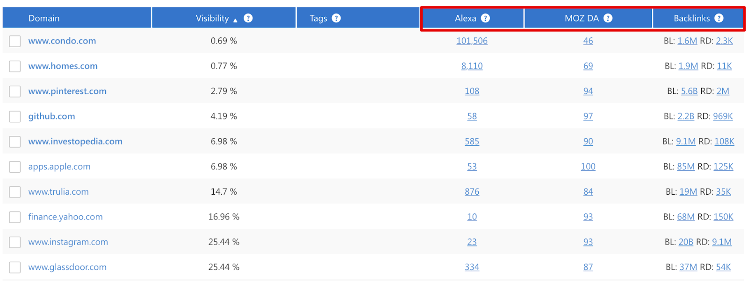This screenshot has width=748, height=281.
Task: Open the www.pinterest.com domain link
Action: coord(67,91)
